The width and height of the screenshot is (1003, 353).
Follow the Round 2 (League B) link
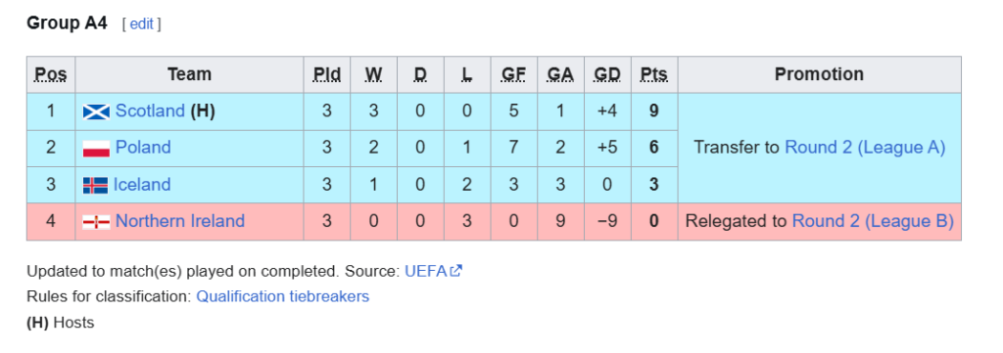point(873,221)
